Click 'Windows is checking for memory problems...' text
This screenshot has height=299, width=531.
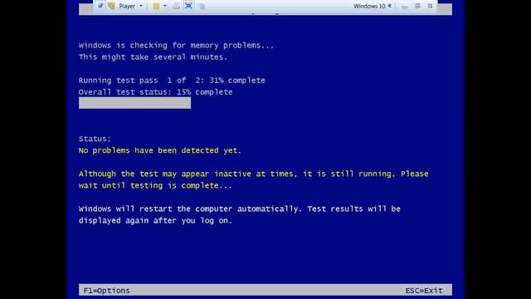point(176,46)
